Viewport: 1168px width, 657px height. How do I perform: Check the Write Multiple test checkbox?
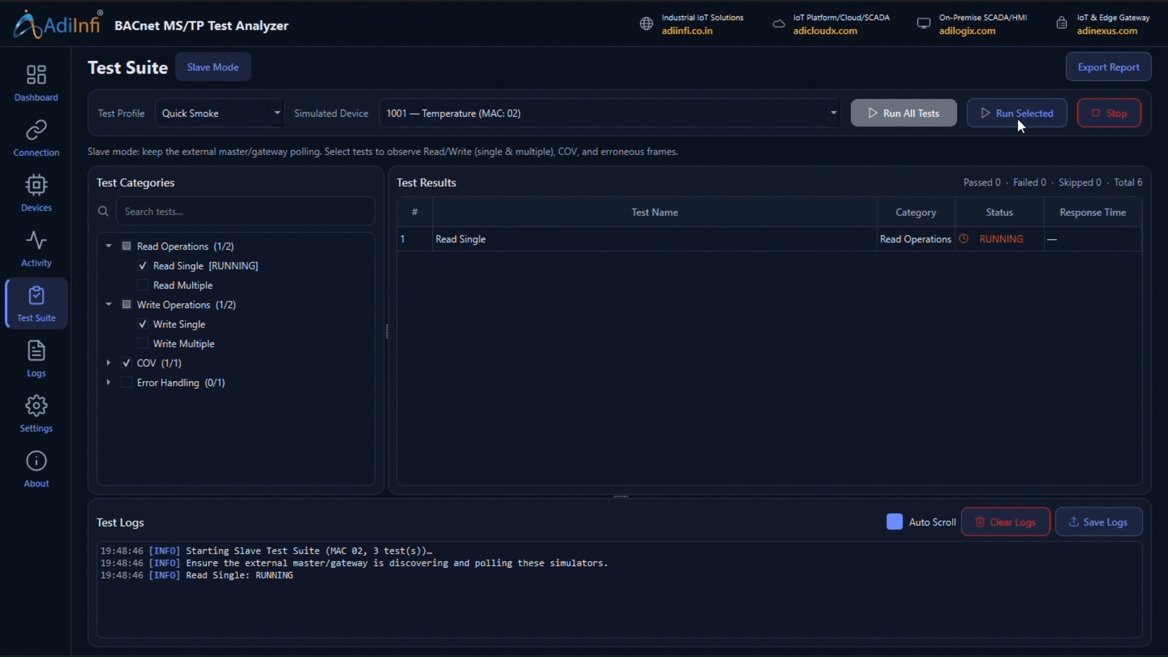[142, 344]
